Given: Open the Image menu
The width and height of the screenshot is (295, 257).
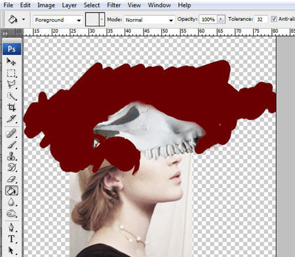Looking at the screenshot, I should coord(46,5).
